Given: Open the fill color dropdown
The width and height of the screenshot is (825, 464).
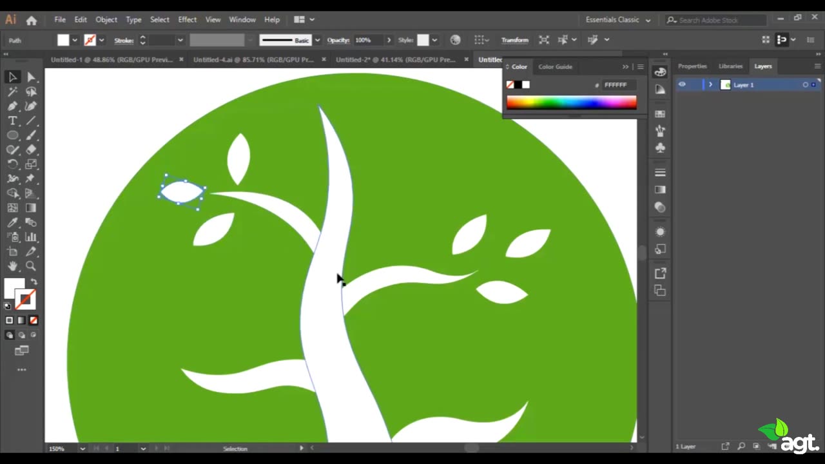Looking at the screenshot, I should [x=75, y=40].
